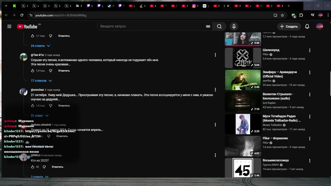Go to the YouTube home logo
Viewport: 331px width, 186px height.
coord(27,26)
